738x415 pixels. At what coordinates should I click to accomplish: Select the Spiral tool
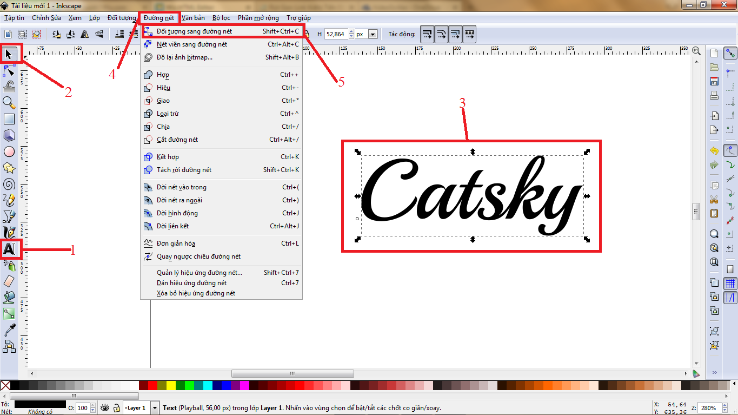pyautogui.click(x=9, y=184)
